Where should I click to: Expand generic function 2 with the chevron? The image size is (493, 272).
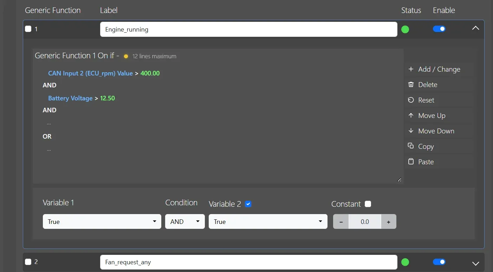click(x=475, y=263)
